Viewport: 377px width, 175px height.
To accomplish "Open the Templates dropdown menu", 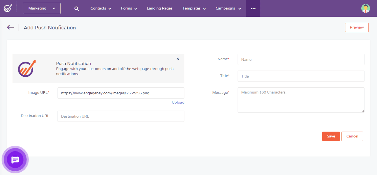I will [x=194, y=8].
